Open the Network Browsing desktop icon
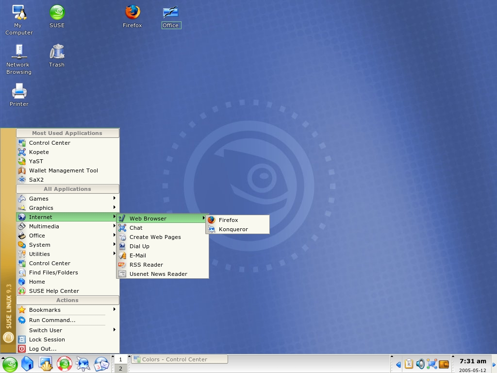 [x=19, y=59]
